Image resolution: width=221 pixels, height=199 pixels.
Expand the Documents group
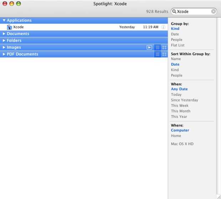click(x=4, y=34)
